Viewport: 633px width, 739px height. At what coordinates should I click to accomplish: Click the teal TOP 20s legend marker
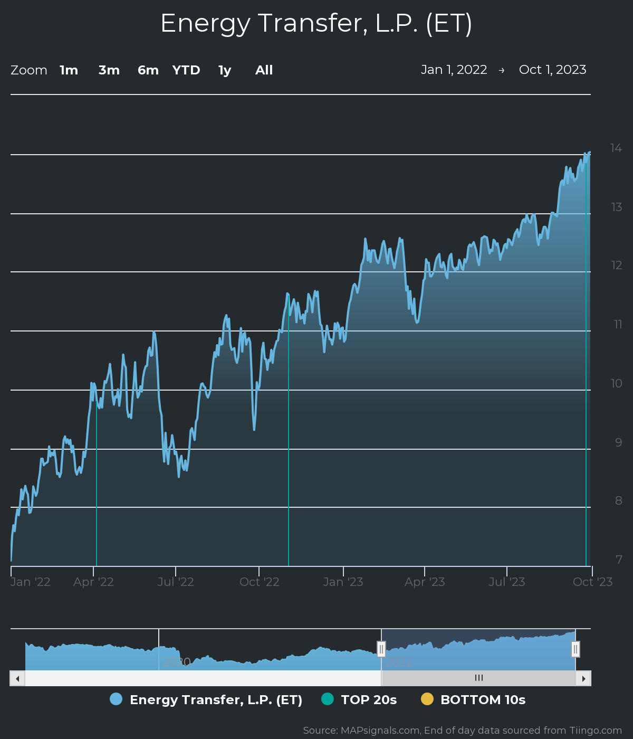pos(328,699)
